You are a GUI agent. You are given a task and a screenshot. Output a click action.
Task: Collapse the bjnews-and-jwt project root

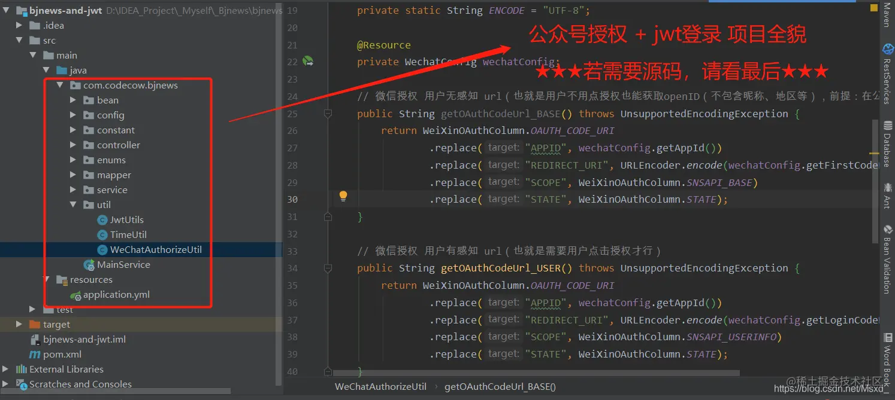[x=6, y=11]
